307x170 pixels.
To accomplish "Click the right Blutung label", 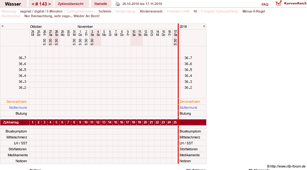I will (185, 113).
